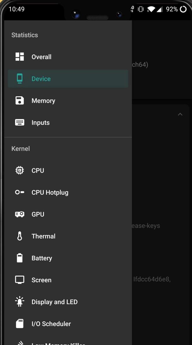Select the highlighted Device entry
The height and width of the screenshot is (345, 192).
41,78
